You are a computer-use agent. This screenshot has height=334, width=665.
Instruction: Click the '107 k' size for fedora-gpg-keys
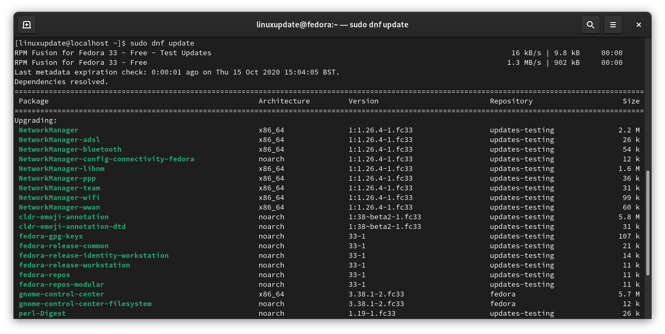pos(629,236)
